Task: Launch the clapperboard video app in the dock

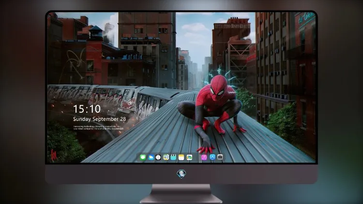Action: point(173,158)
